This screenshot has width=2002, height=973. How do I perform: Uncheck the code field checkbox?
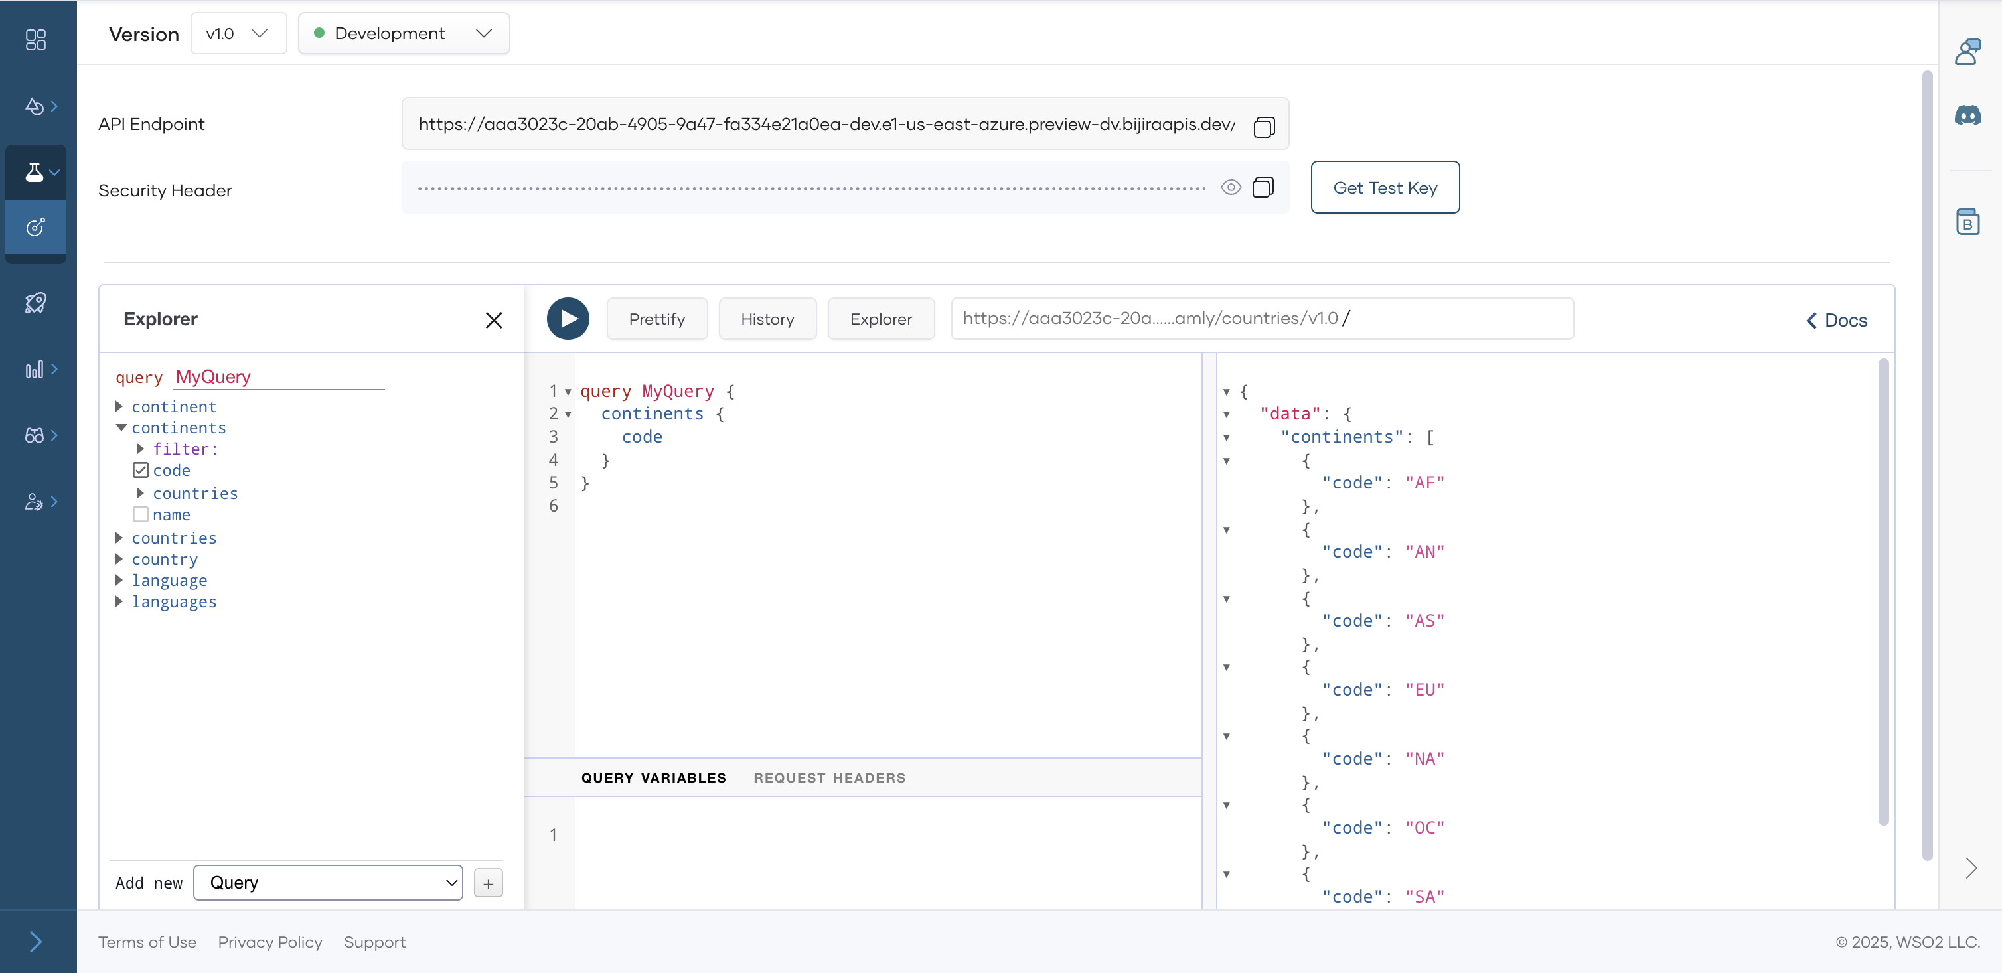point(141,470)
